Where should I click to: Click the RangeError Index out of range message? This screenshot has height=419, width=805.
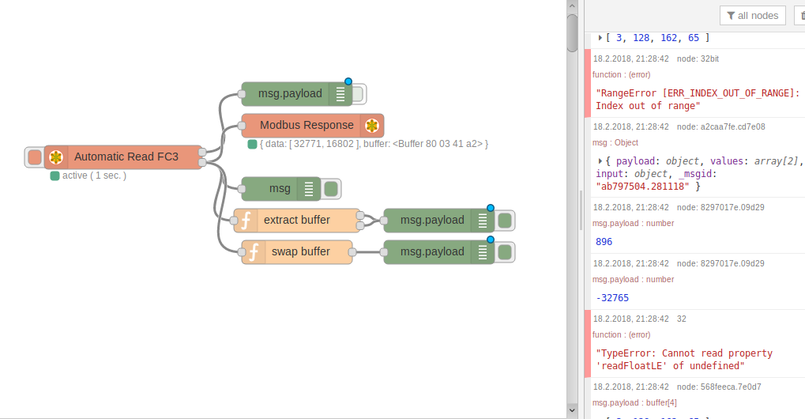[698, 100]
